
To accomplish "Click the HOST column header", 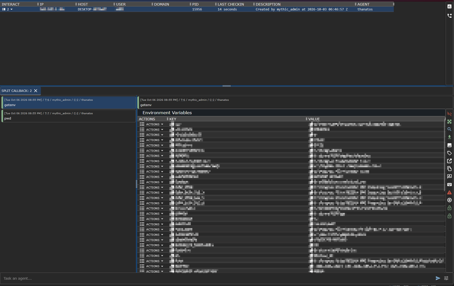I will [x=83, y=4].
